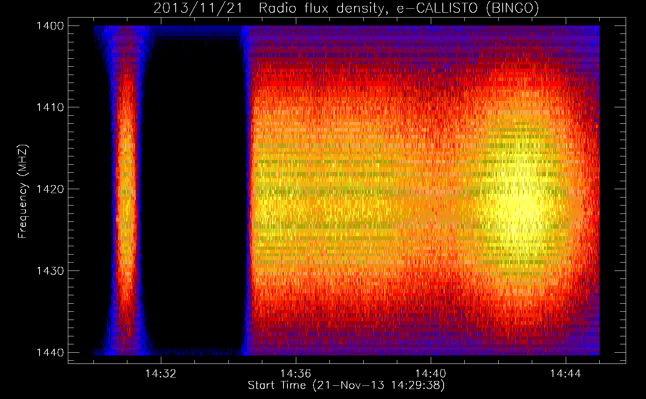Click the 14:32 time axis label
Screen dimensions: 646x399
pos(161,374)
